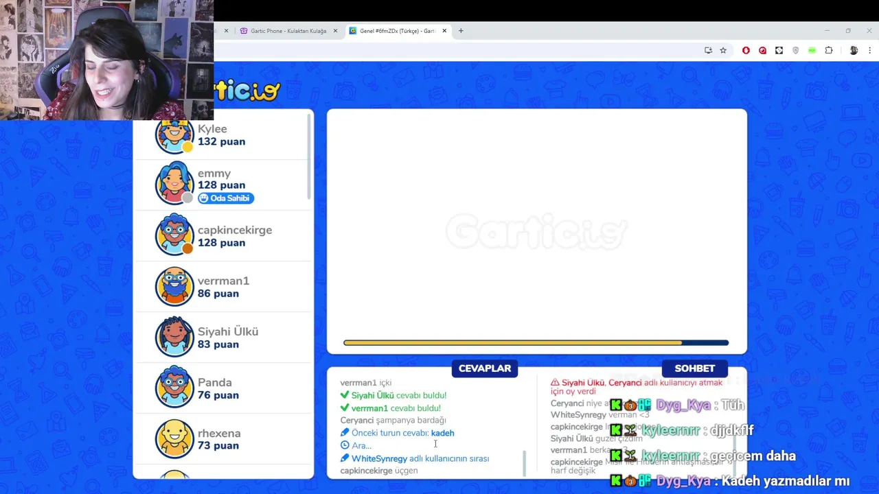Viewport: 879px width, 494px height.
Task: Click the Gartic.io logo
Action: pyautogui.click(x=247, y=91)
